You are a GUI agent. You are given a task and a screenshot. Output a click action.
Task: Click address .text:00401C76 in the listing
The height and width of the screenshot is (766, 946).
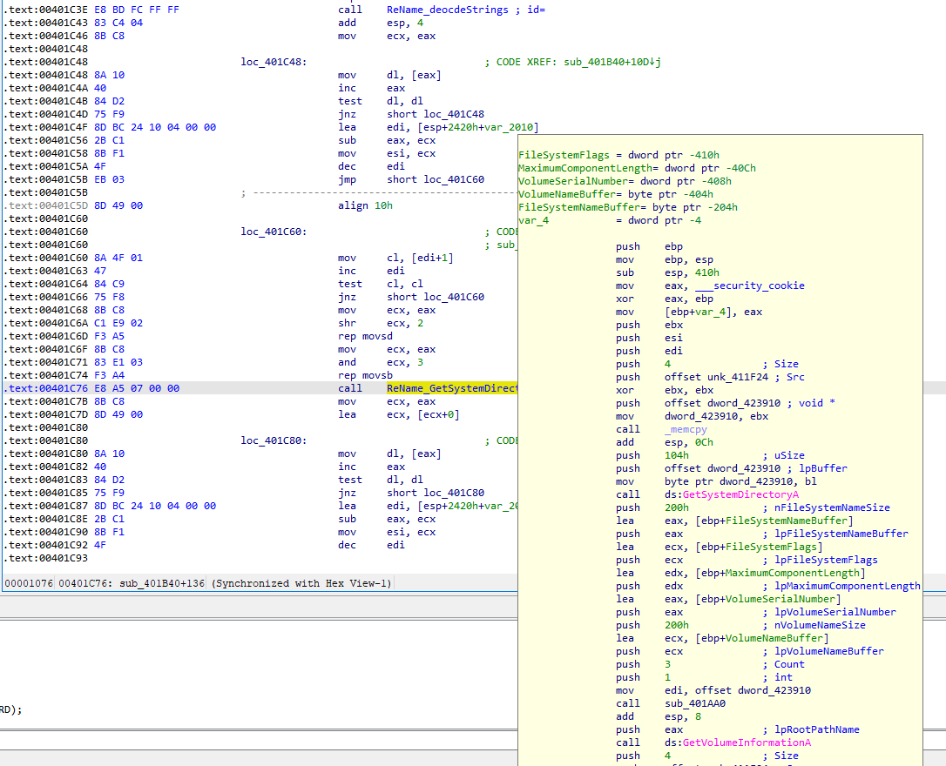tap(45, 388)
